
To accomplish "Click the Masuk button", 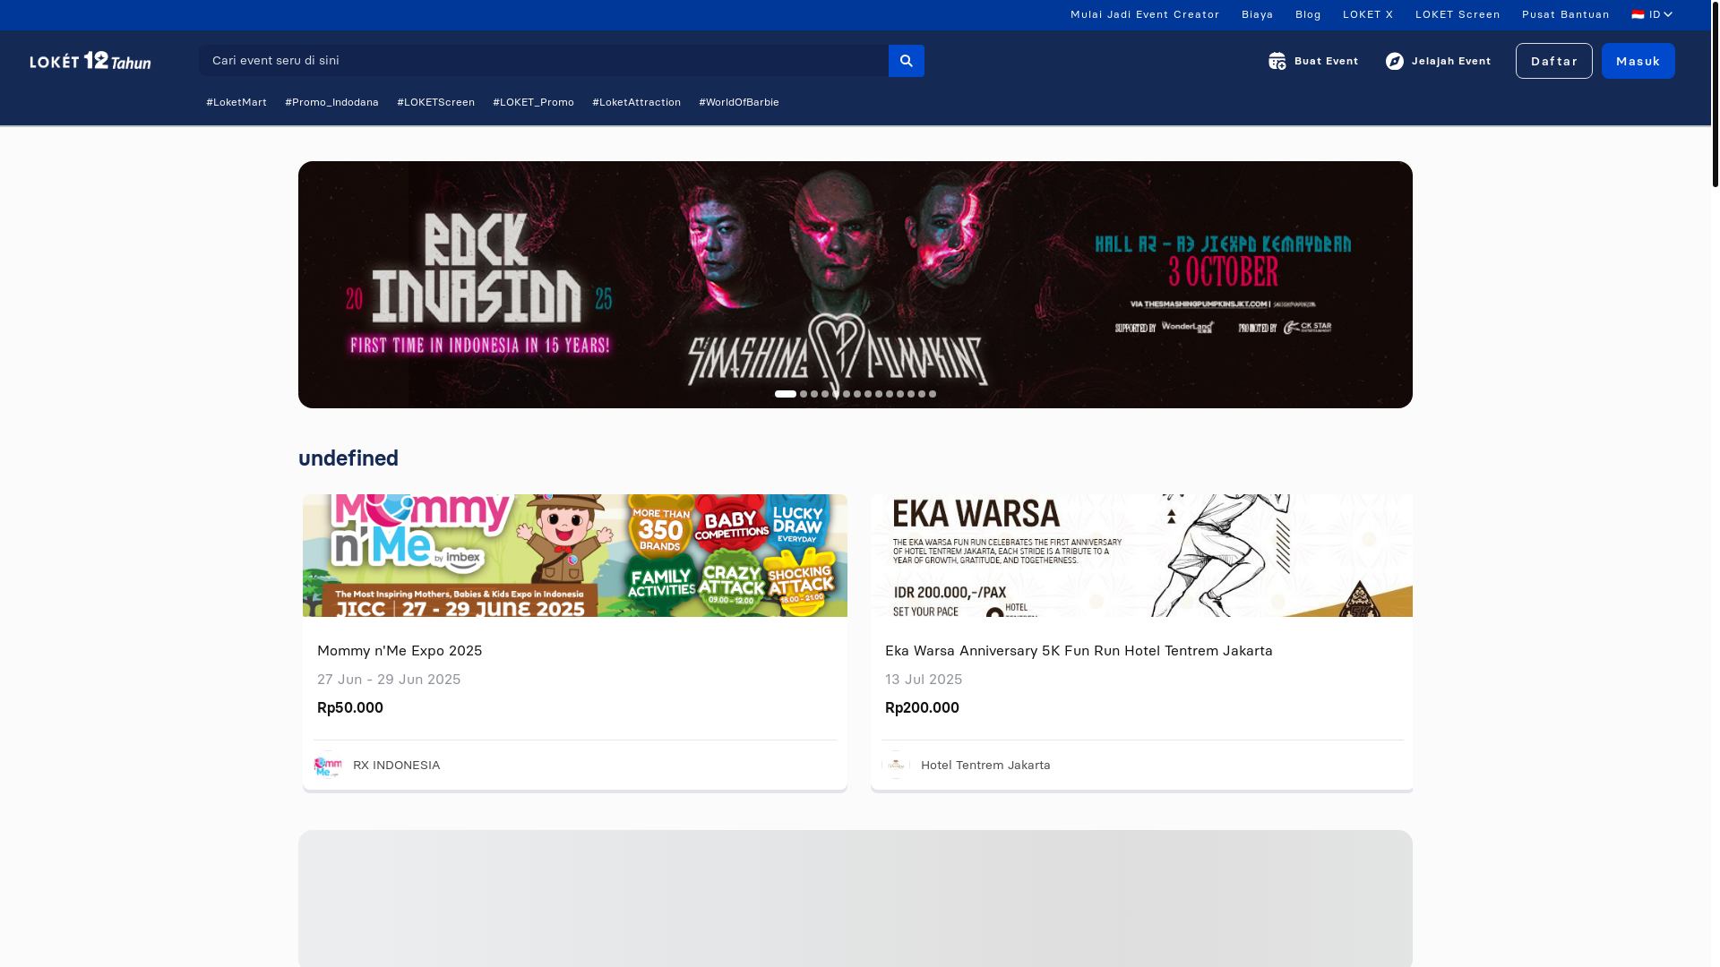I will (1638, 61).
